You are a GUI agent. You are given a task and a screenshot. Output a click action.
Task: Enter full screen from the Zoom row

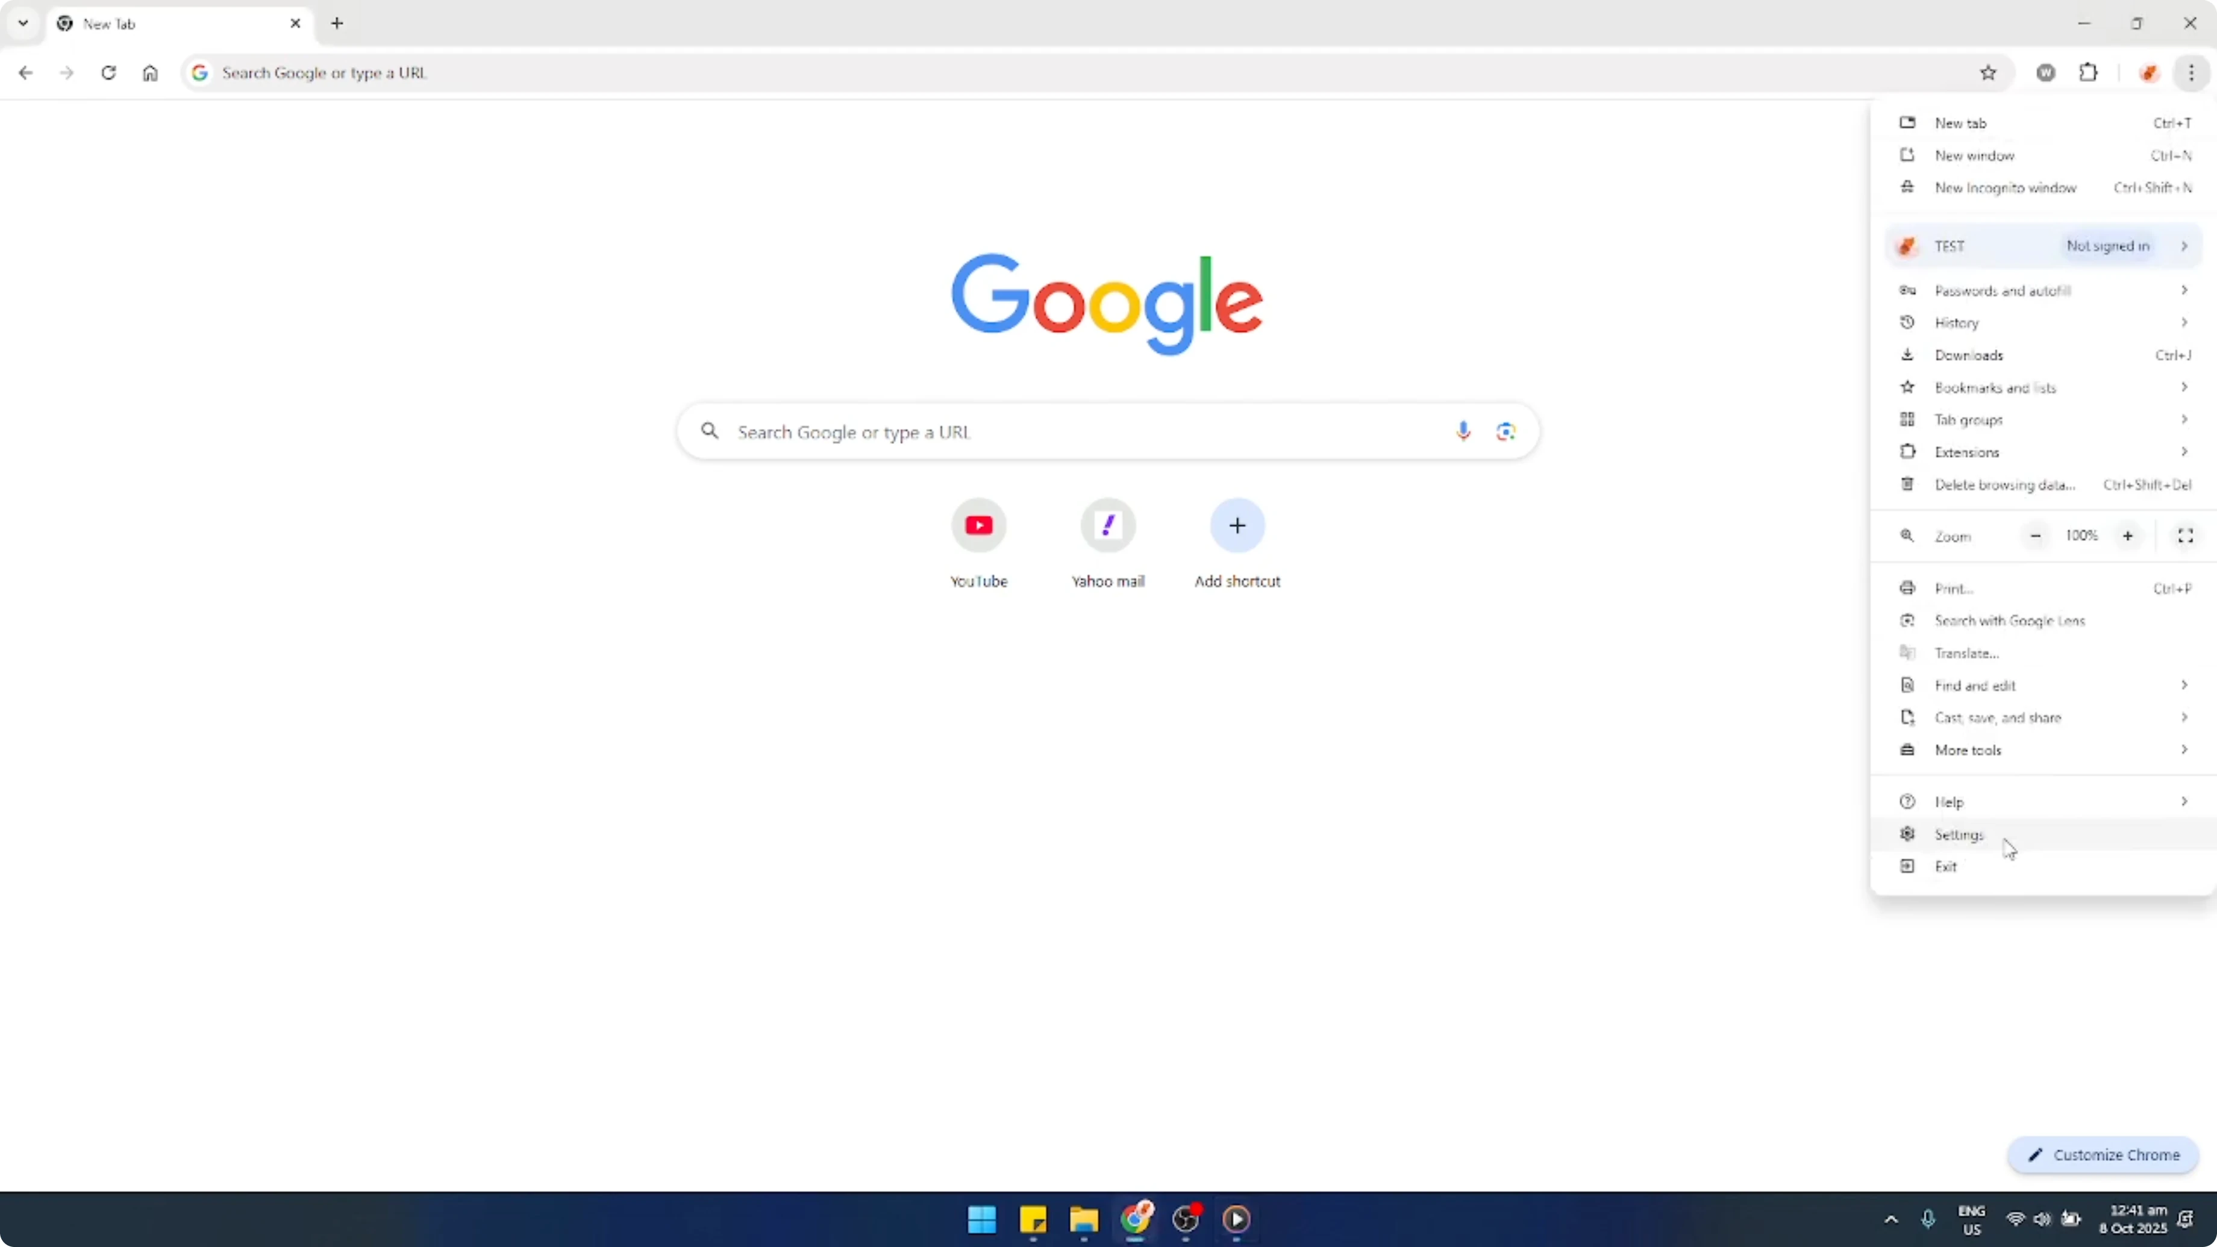pyautogui.click(x=2185, y=536)
